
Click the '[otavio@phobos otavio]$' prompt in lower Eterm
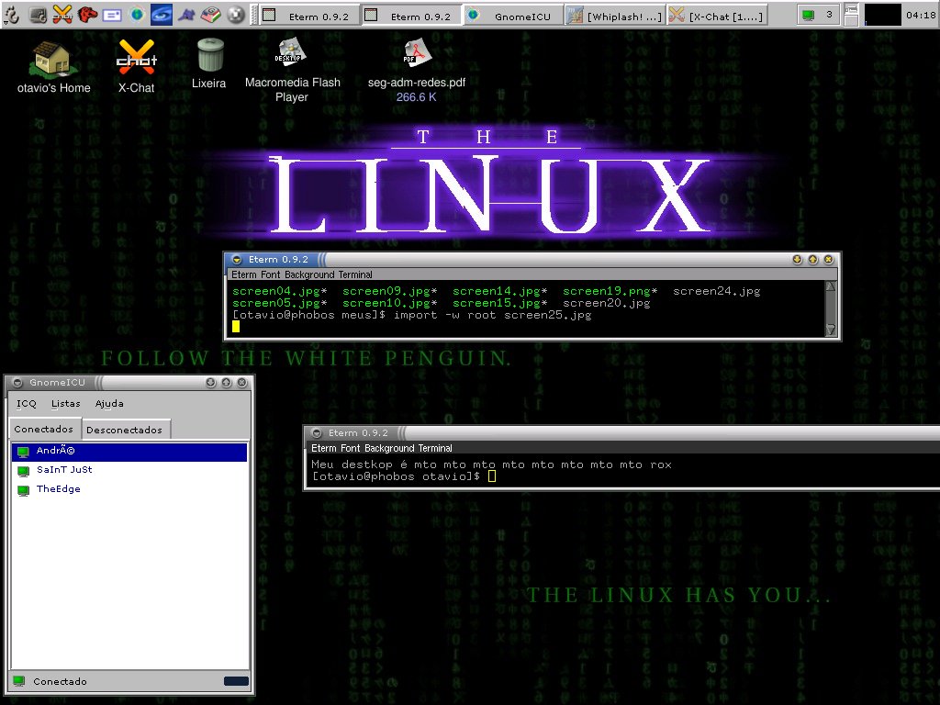point(396,476)
